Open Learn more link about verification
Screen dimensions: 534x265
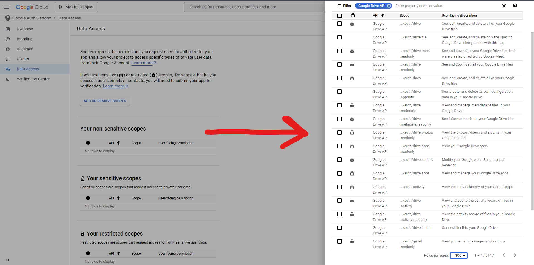(115, 86)
